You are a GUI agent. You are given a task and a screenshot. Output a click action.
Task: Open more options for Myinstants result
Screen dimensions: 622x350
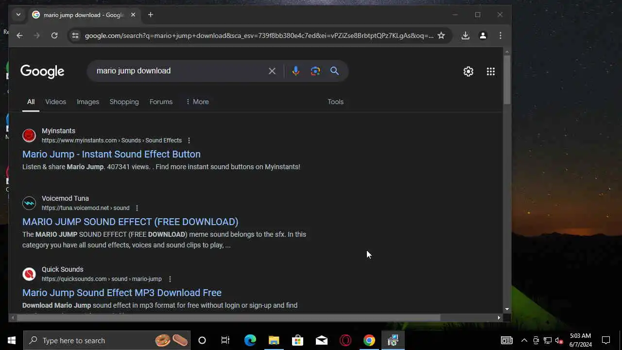[189, 140]
